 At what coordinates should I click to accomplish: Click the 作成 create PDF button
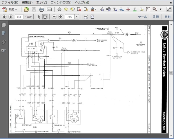pyautogui.click(x=8, y=9)
